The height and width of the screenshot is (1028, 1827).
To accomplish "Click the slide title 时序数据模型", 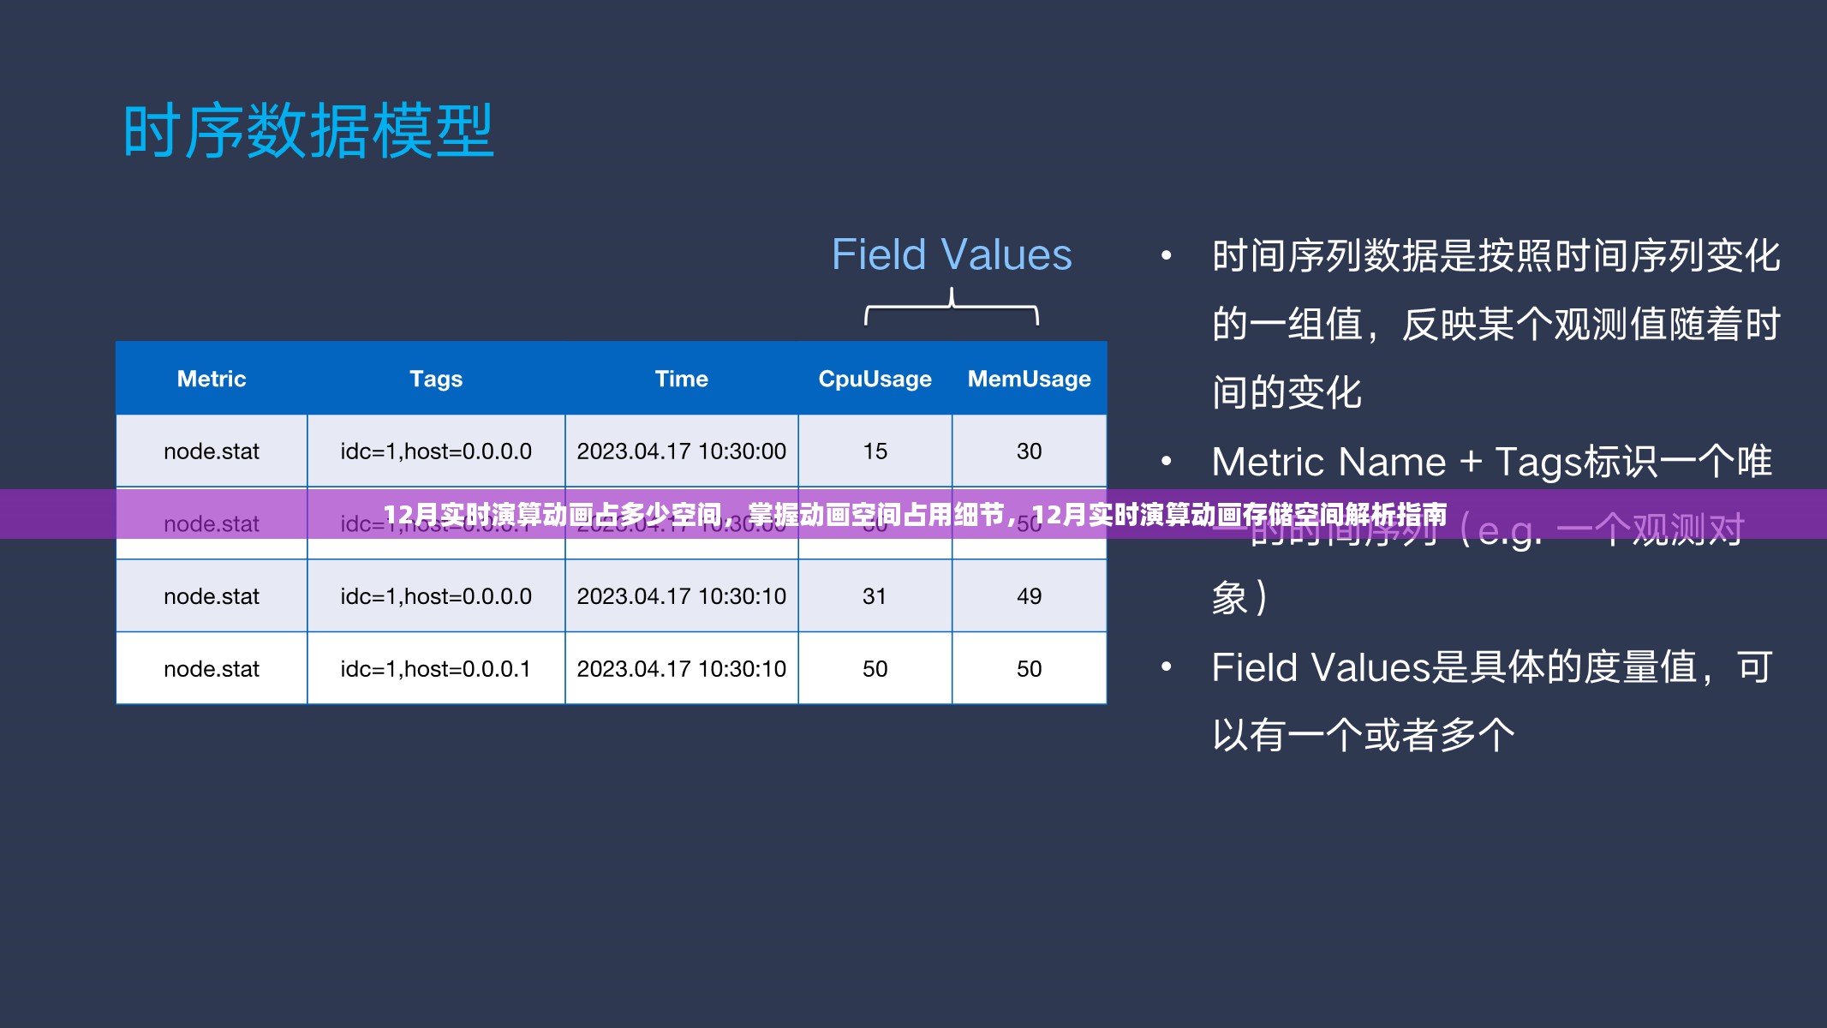I will pos(308,131).
